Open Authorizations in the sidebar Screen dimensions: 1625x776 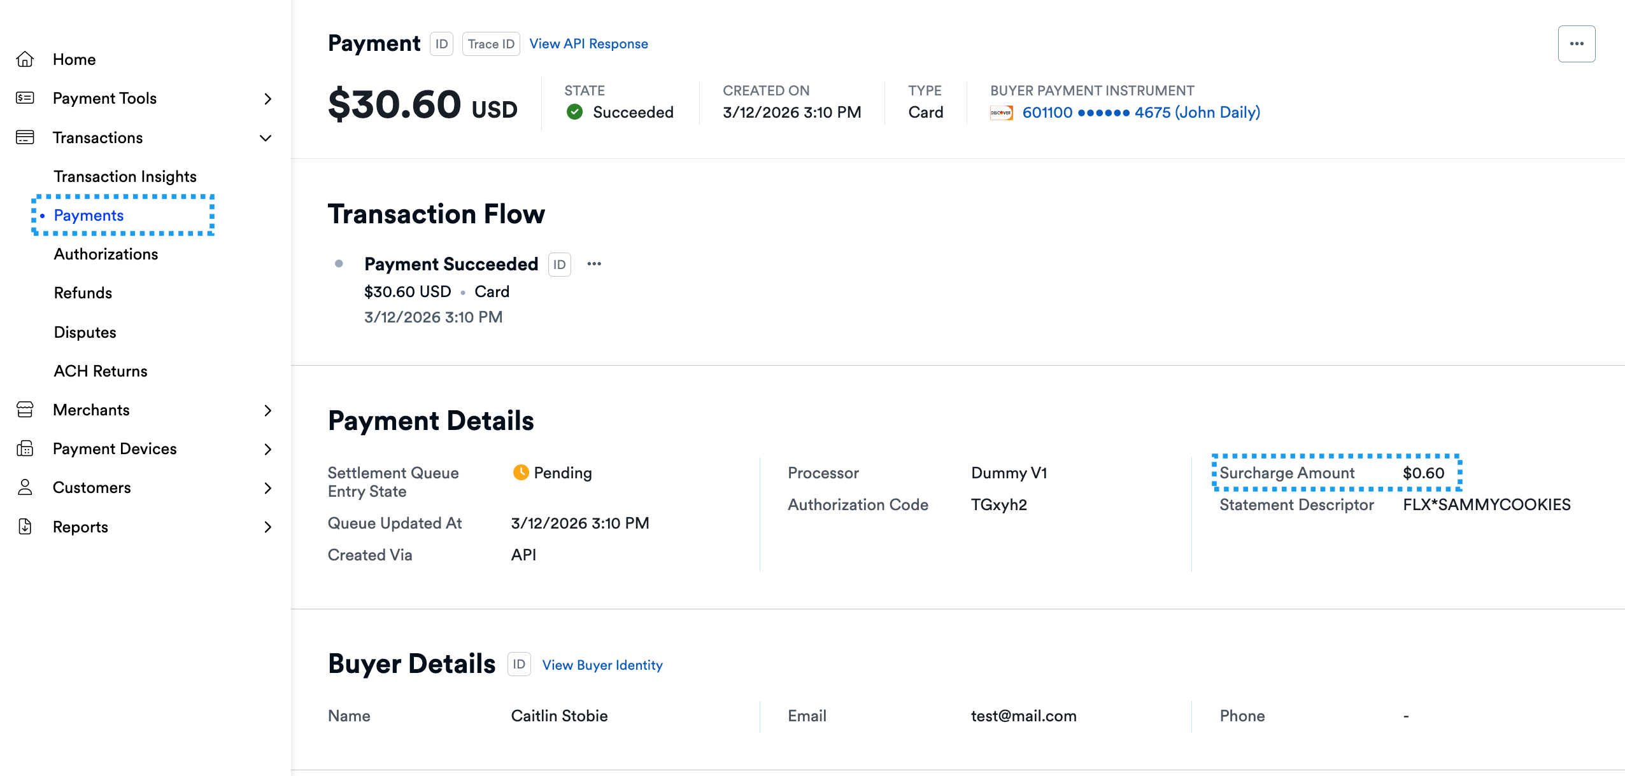[x=106, y=254]
